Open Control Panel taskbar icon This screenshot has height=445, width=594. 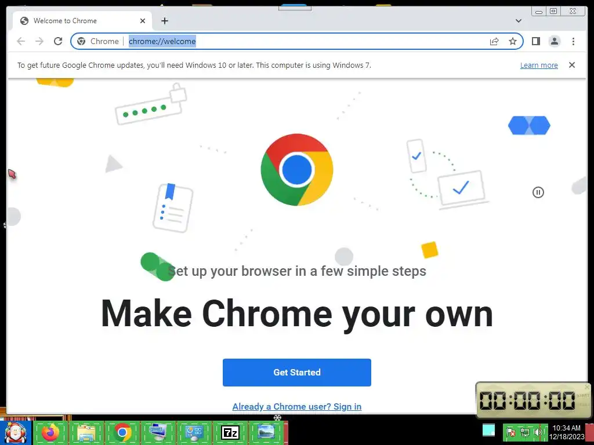[194, 432]
